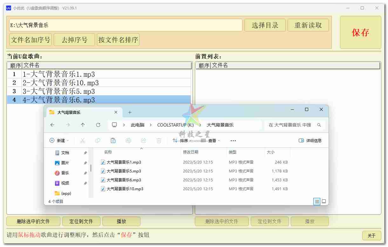388x247 pixels.
Task: Click the 选择目录 button
Action: [265, 25]
